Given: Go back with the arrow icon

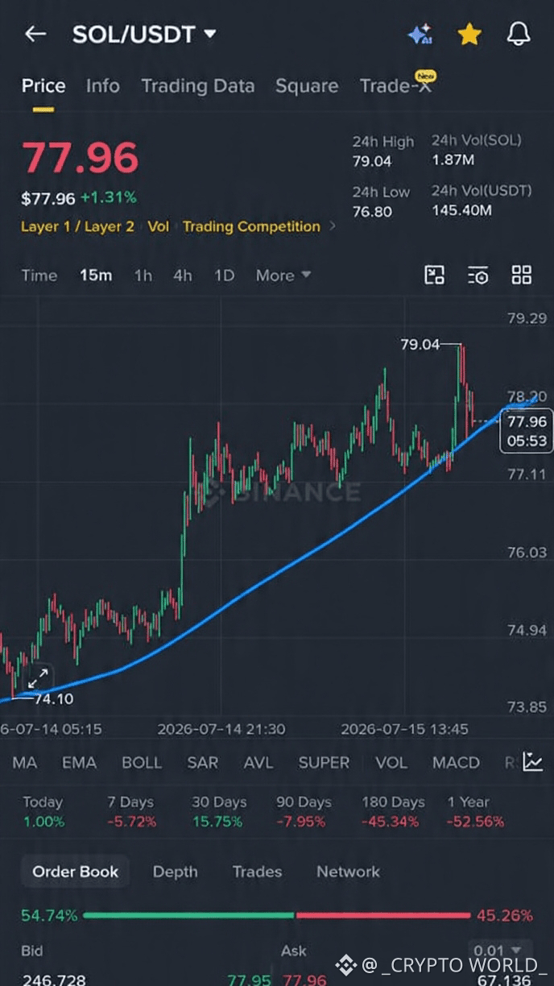Looking at the screenshot, I should coord(35,34).
